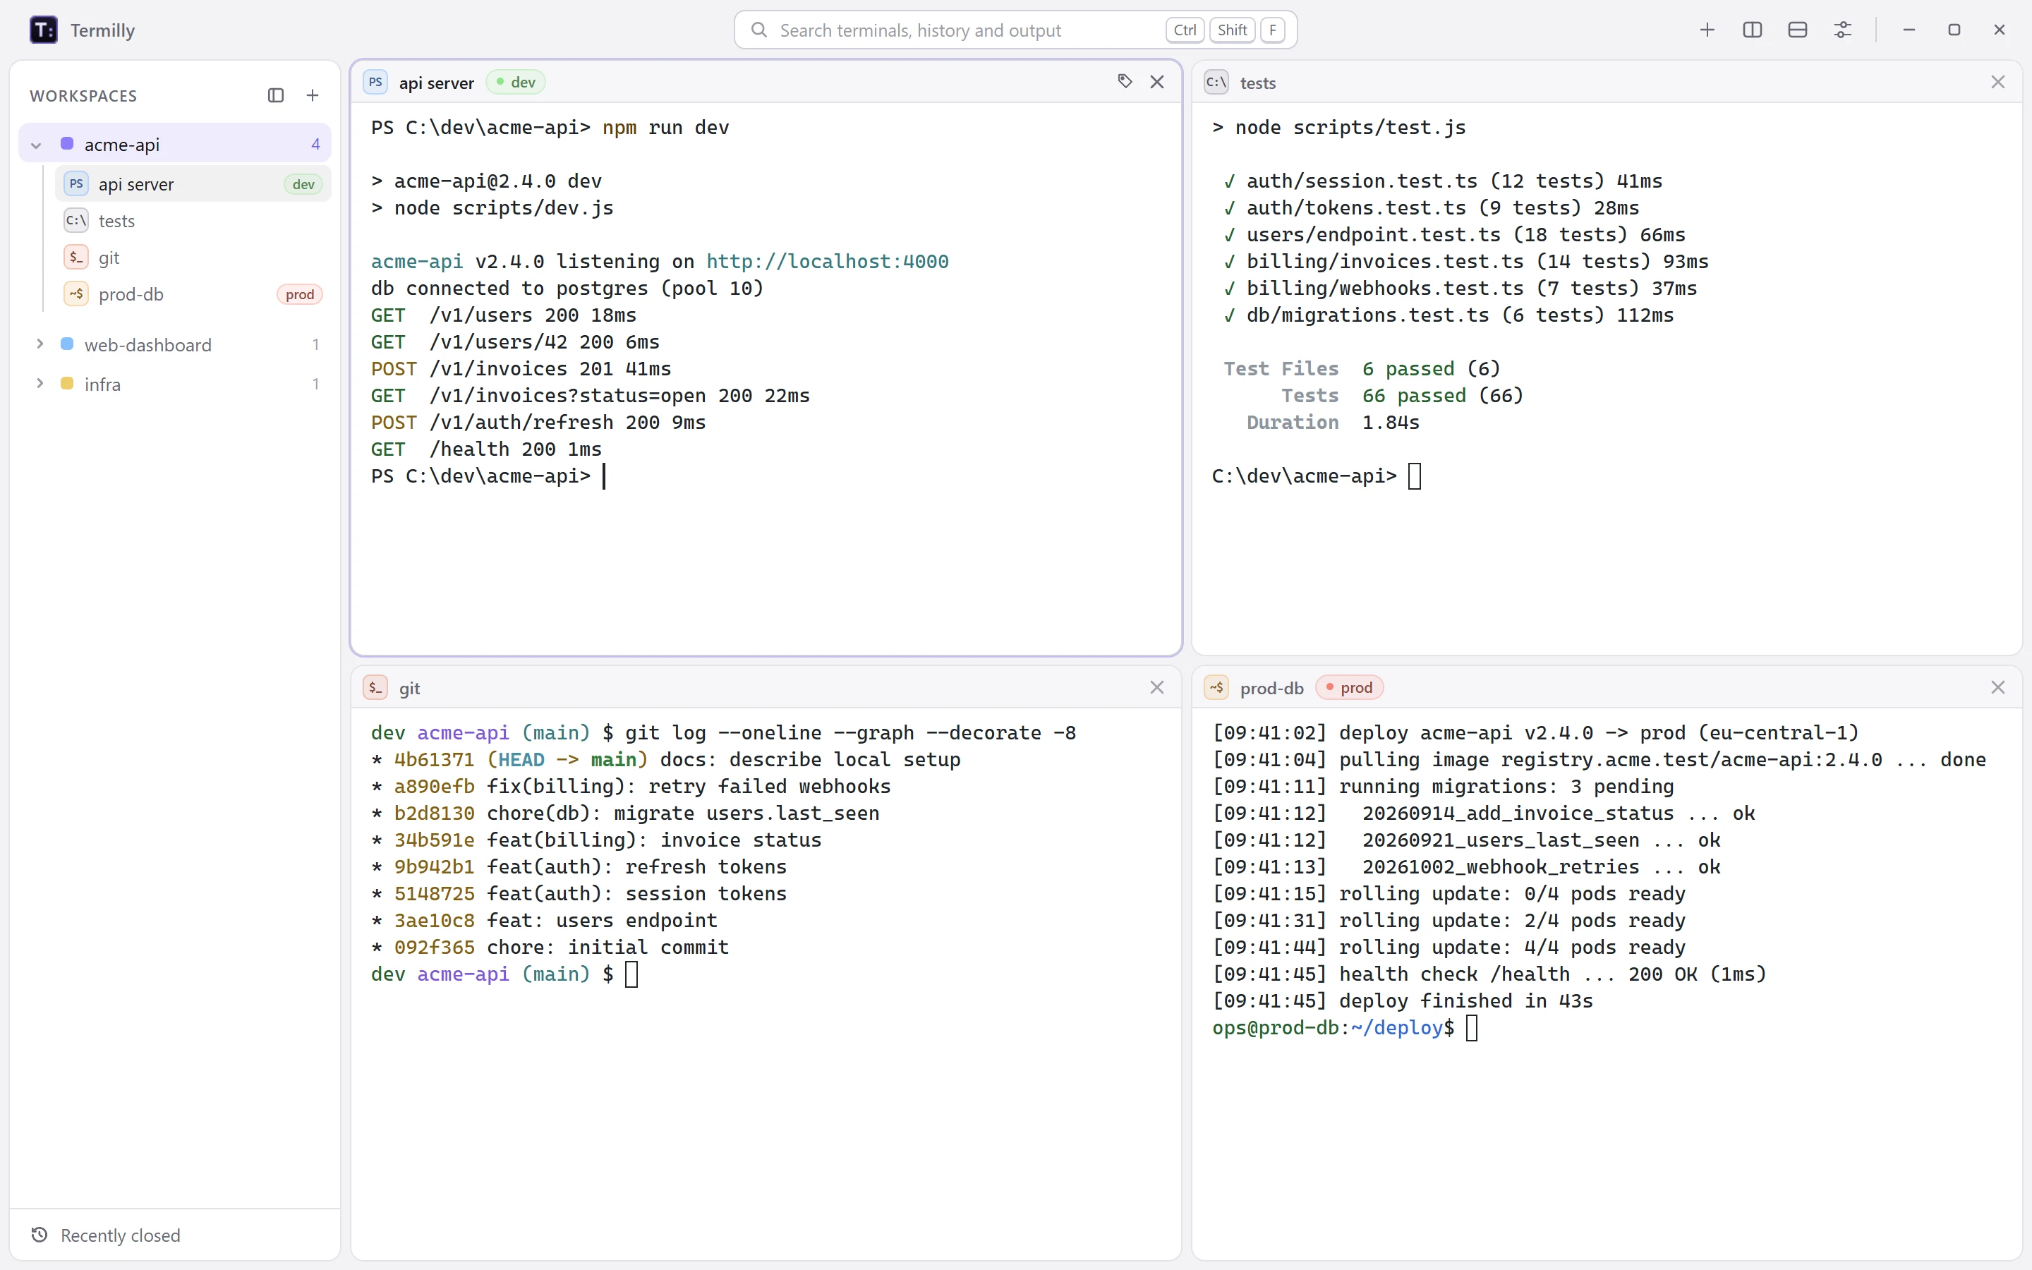The image size is (2032, 1270).
Task: Click ssh icon in prod-db pane header
Action: [1216, 687]
